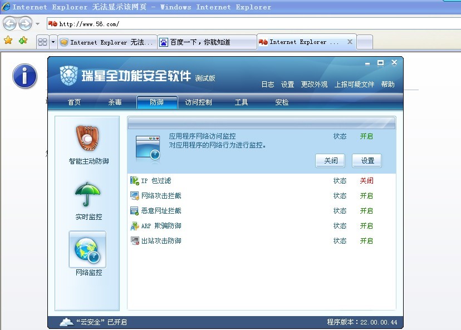Click 上报可疑文件 menu item
This screenshot has width=461, height=330.
(x=354, y=85)
